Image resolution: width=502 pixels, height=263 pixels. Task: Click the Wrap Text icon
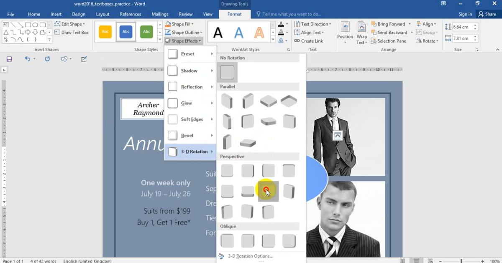pos(361,32)
